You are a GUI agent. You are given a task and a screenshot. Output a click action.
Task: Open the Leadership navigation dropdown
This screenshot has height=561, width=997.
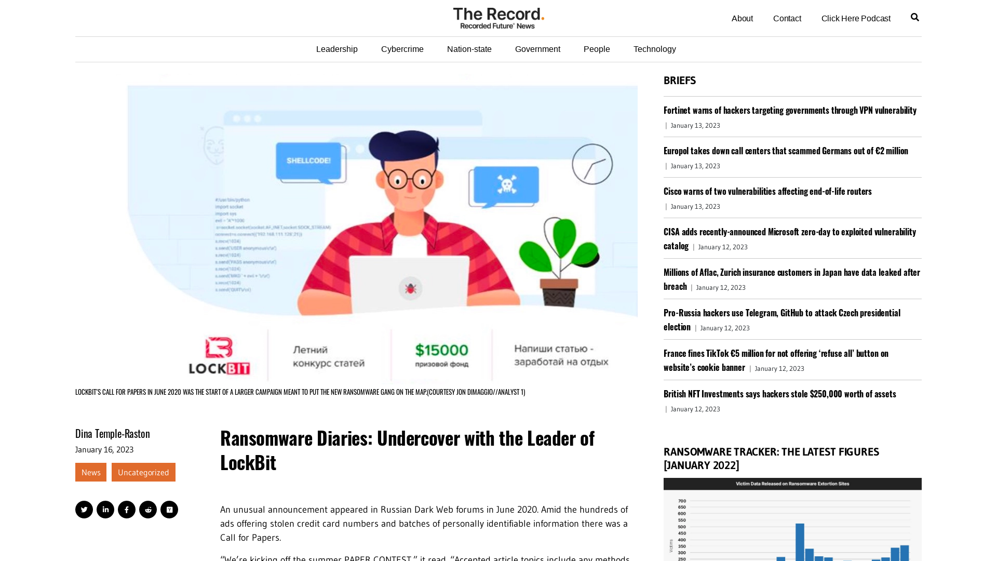coord(336,49)
